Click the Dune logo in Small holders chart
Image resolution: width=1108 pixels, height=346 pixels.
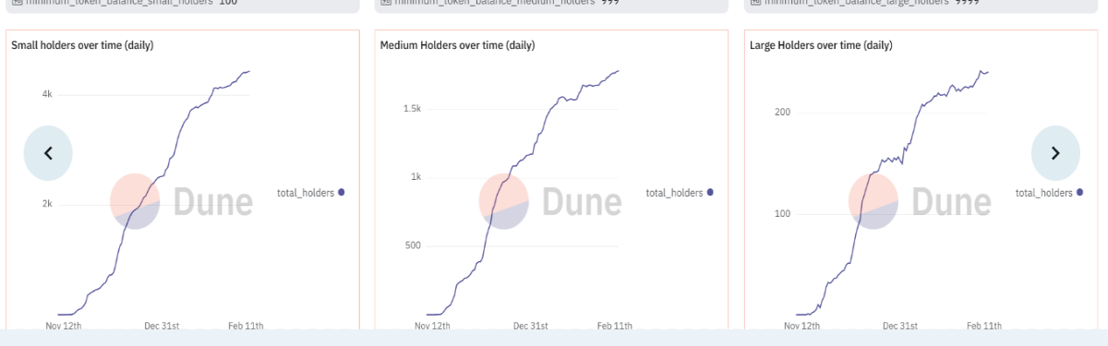181,201
